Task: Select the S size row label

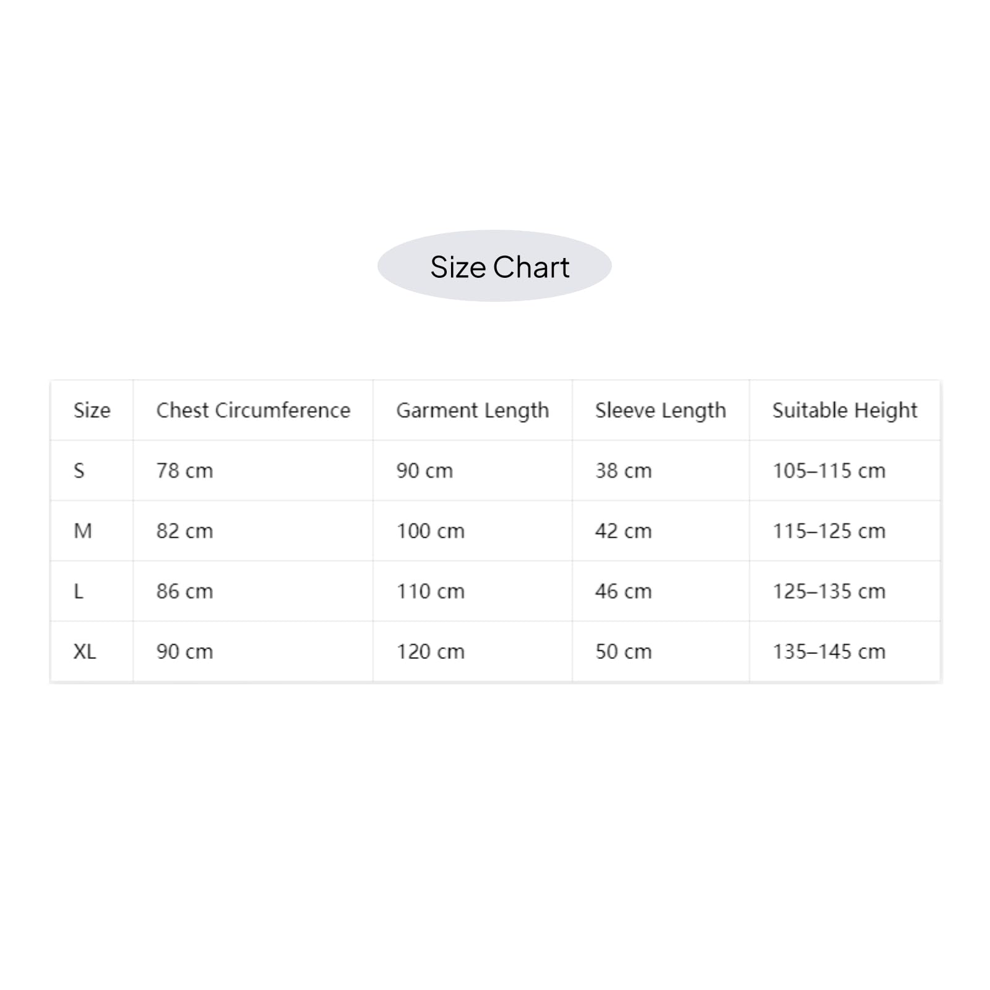Action: (92, 470)
